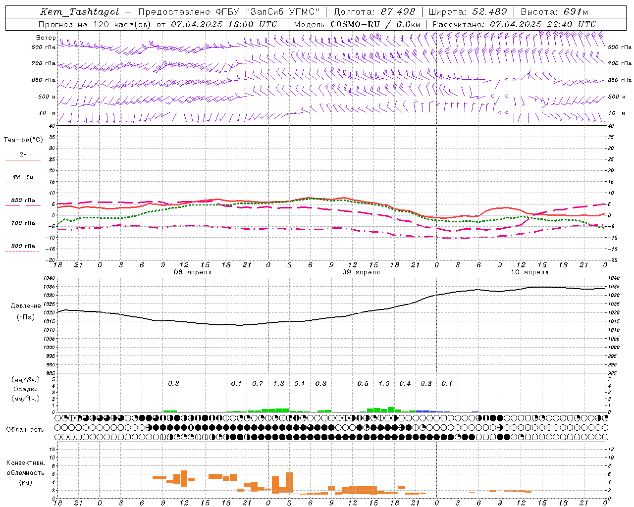634x507 pixels.
Task: Click the blue precipitation bar in Осадки chart
Action: (426, 411)
